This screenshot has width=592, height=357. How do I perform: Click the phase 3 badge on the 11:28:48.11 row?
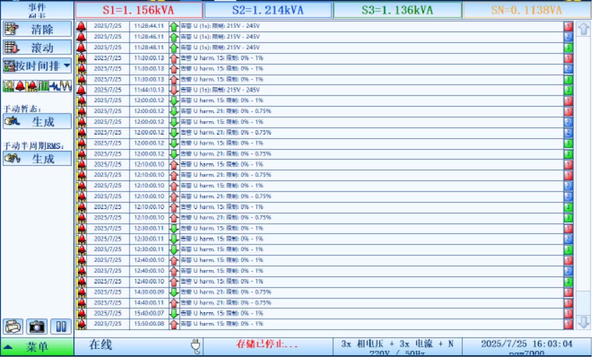568,47
